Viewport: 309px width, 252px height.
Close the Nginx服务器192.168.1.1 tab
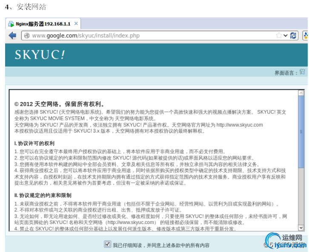(x=76, y=24)
